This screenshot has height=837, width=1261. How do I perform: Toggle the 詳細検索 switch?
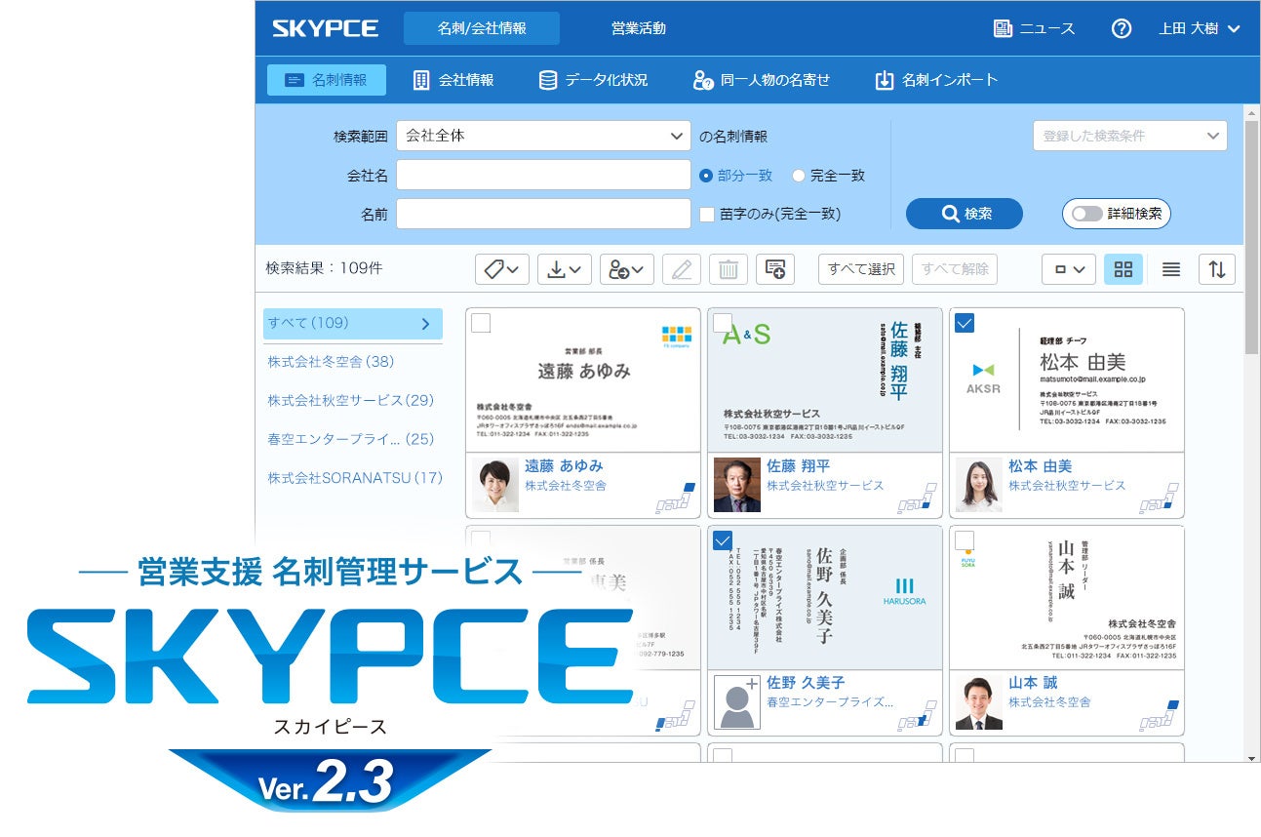pos(1086,214)
